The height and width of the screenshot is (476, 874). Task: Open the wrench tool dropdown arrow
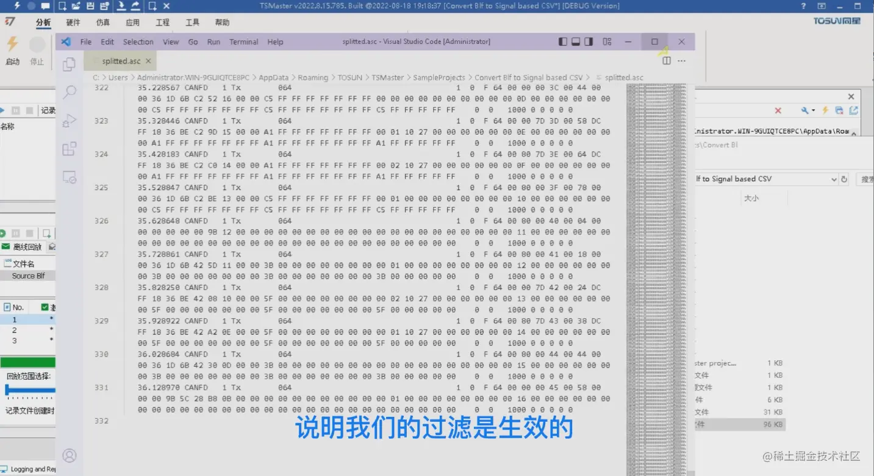[813, 111]
